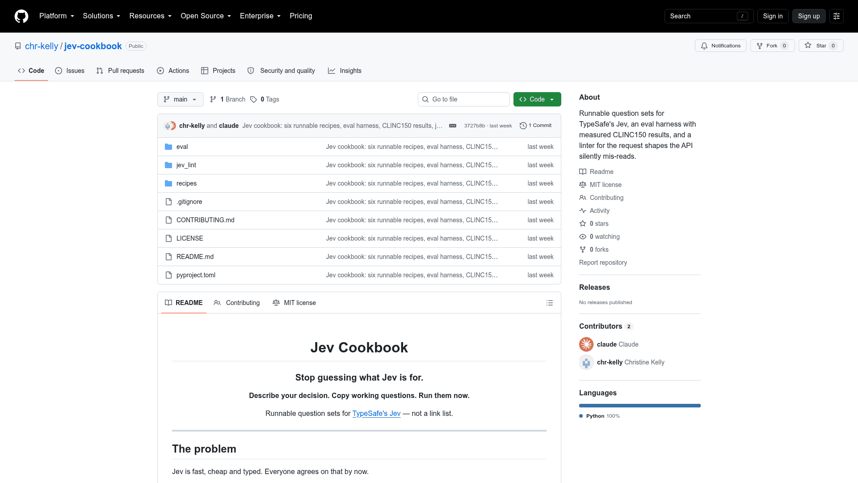Open the Releases section heading
This screenshot has width=858, height=483.
(594, 288)
